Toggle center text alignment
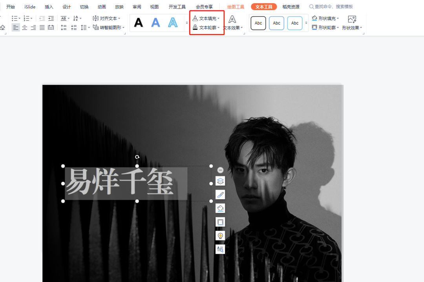This screenshot has height=282, width=424. point(24,27)
